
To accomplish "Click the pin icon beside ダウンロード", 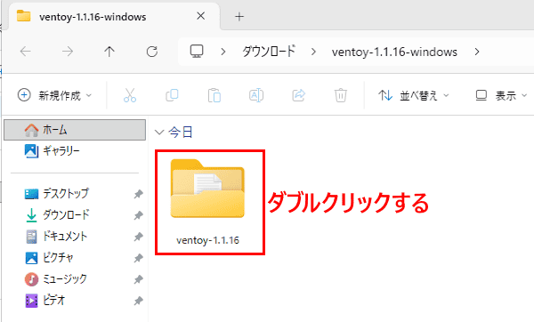I will [138, 215].
